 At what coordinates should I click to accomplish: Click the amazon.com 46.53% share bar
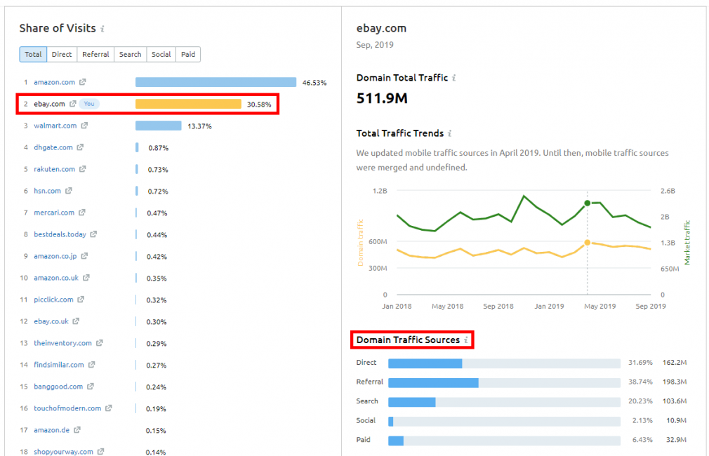coord(216,82)
